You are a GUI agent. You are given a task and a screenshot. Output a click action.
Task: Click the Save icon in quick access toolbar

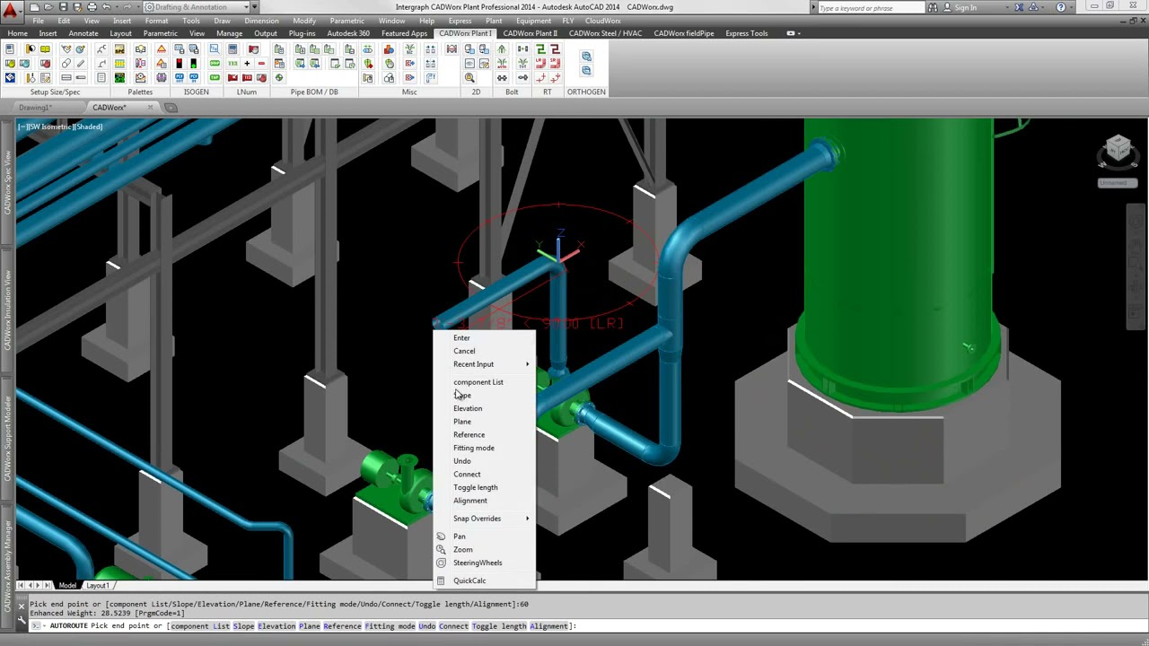tap(63, 7)
